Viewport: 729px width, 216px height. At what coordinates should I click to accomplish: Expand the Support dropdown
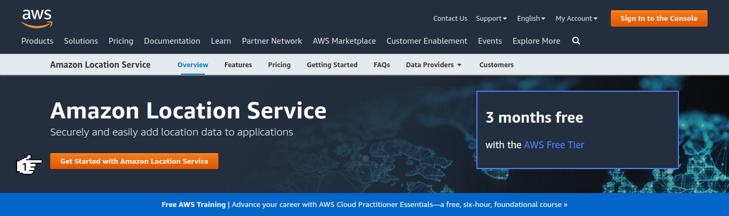(491, 19)
